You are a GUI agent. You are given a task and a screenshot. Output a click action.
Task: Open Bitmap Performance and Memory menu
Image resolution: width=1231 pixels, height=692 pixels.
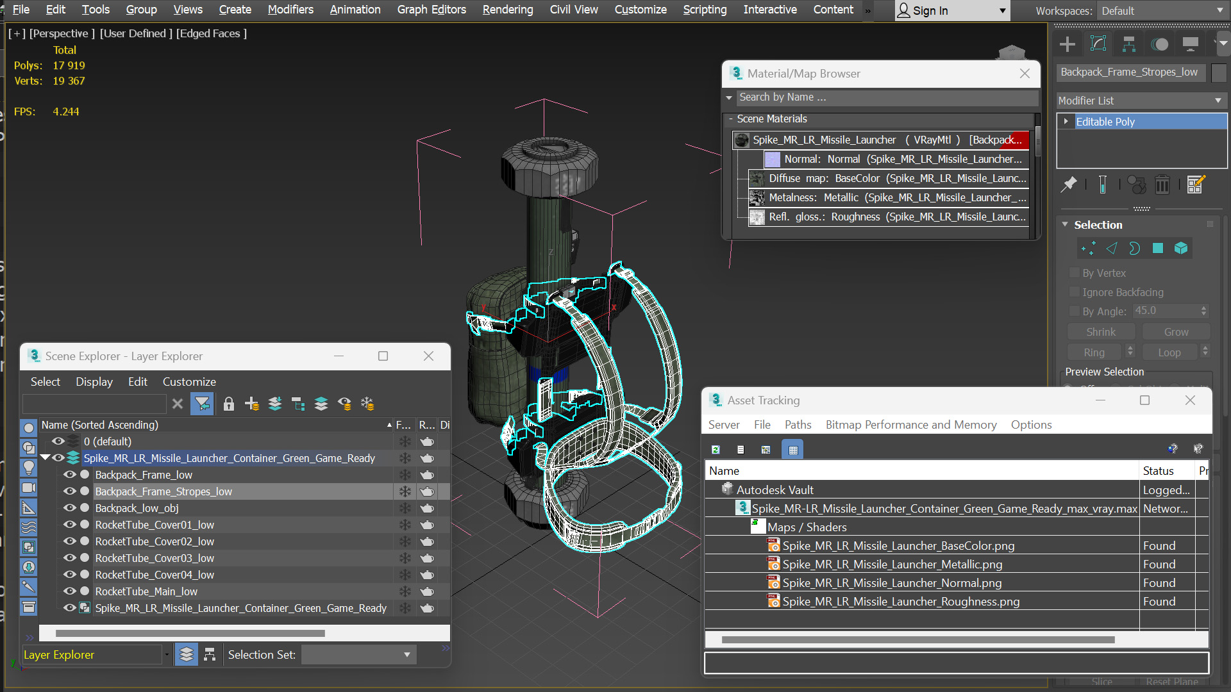point(911,425)
